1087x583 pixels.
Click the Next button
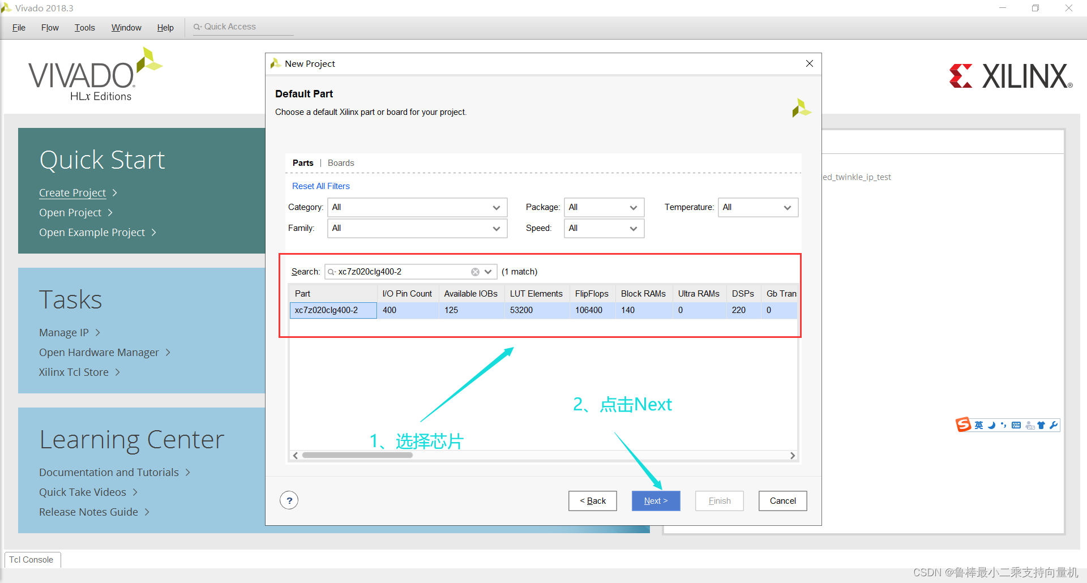(656, 501)
